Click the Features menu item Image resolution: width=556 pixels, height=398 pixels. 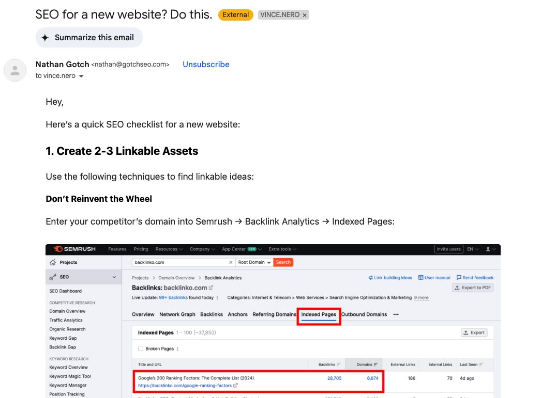pos(117,249)
